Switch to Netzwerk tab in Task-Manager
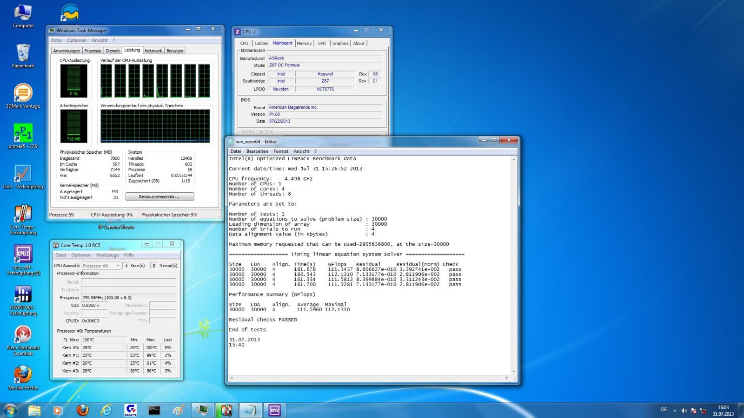744x418 pixels. (153, 51)
